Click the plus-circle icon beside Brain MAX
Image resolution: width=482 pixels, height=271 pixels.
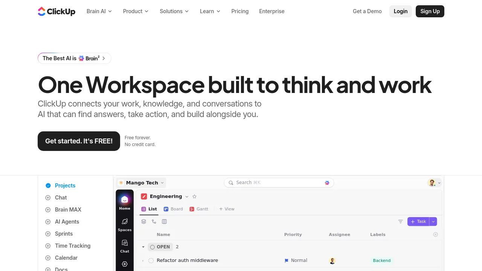pos(48,210)
